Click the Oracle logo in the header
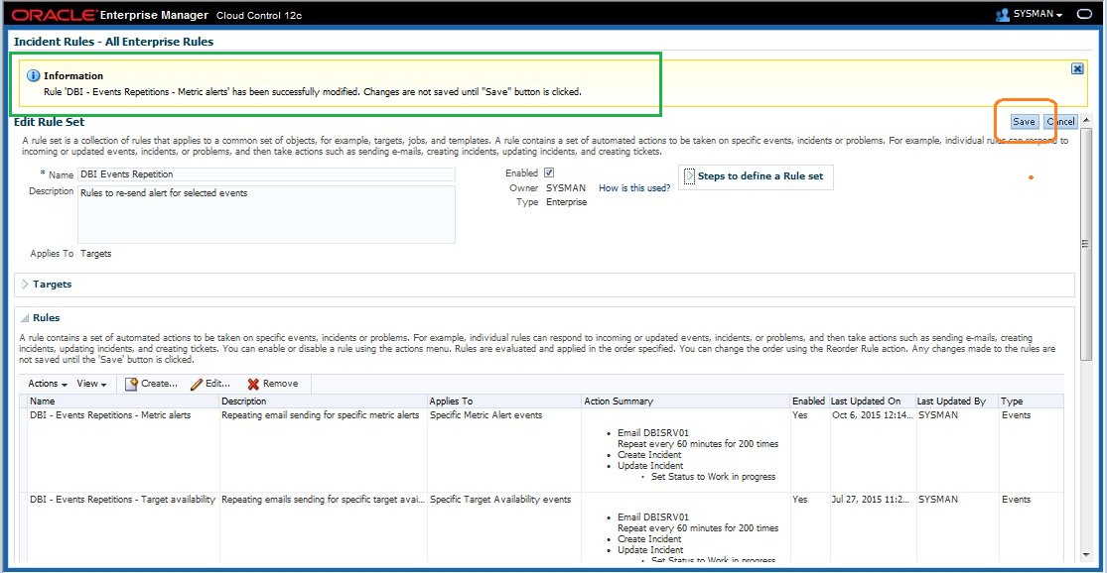This screenshot has height=573, width=1107. [x=55, y=15]
